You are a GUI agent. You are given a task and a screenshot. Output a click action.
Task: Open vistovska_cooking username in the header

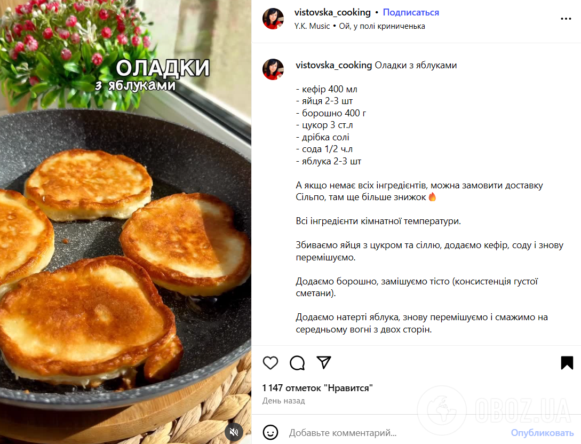(x=332, y=12)
